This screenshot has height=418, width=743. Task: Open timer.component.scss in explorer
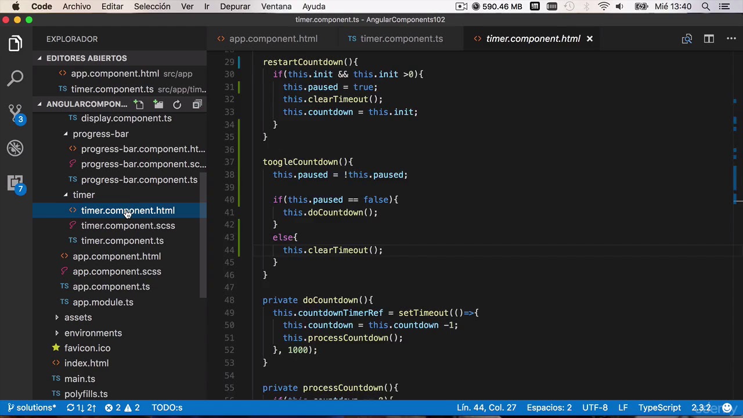click(128, 226)
